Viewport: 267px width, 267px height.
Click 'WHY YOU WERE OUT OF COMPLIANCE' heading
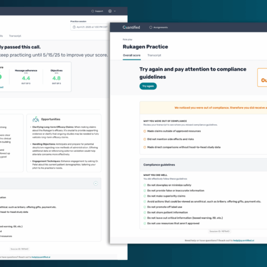(x=165, y=121)
